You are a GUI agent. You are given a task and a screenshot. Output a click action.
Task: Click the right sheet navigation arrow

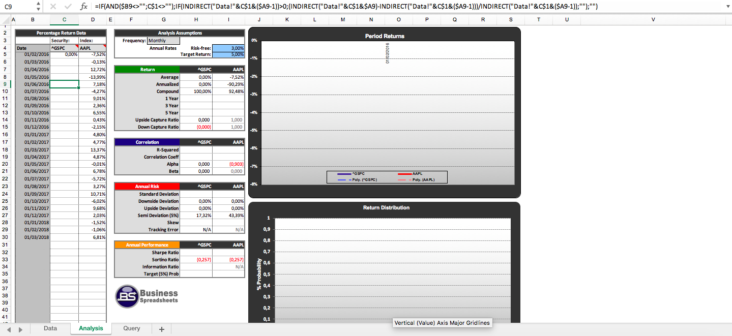pyautogui.click(x=20, y=328)
